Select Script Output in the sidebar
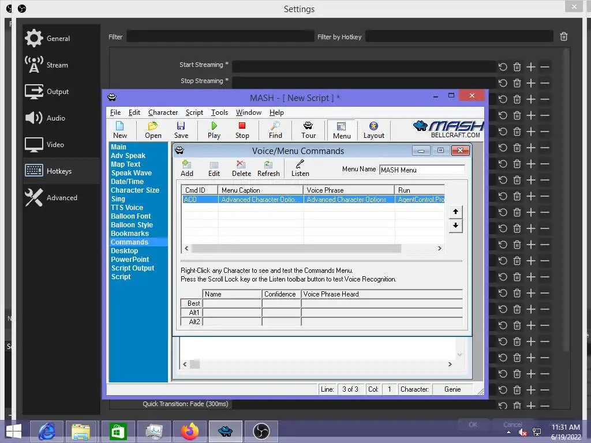This screenshot has height=443, width=591. pyautogui.click(x=132, y=268)
